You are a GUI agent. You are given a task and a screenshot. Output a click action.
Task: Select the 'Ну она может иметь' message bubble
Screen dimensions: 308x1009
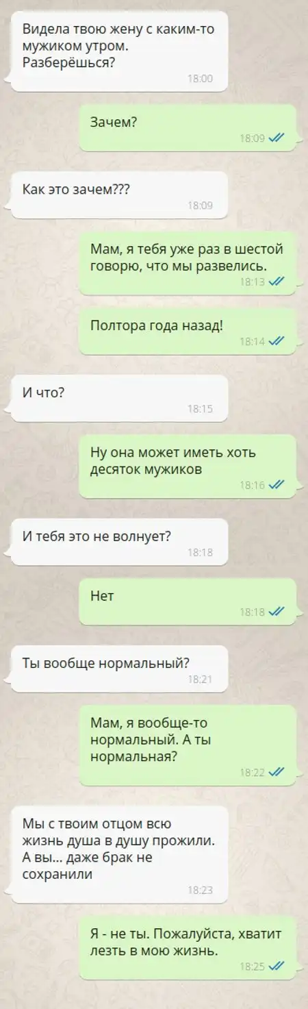tap(188, 466)
